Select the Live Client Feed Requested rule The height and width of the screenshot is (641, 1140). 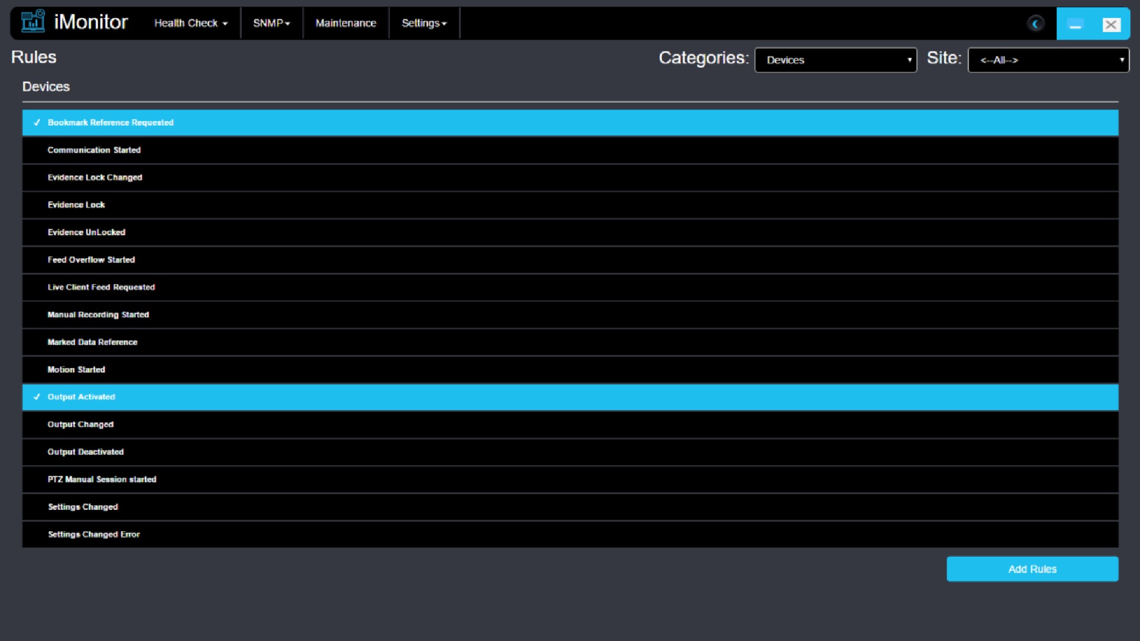click(x=570, y=287)
